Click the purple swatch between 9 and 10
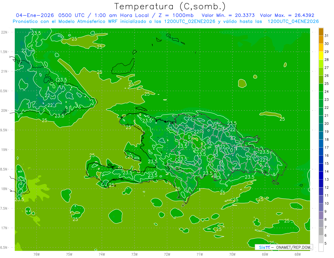Viewport: 334px width, 258px height. [321, 207]
